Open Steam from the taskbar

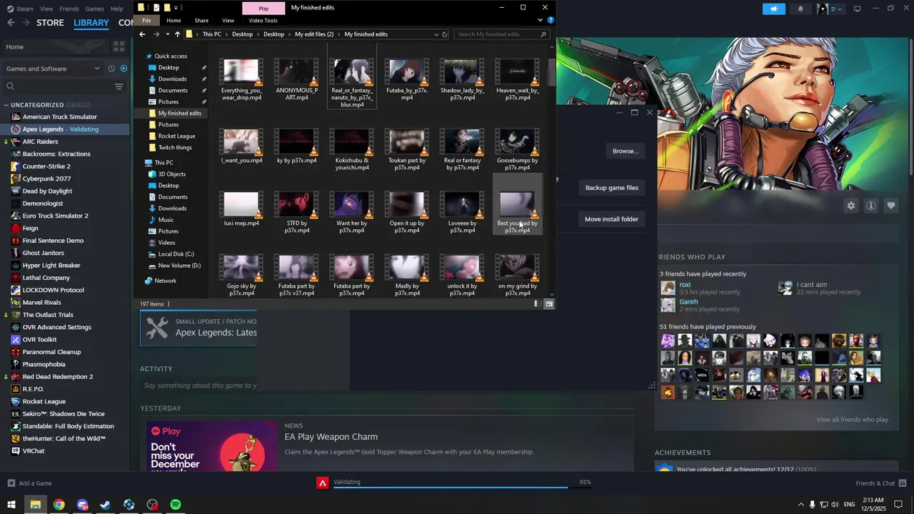pos(105,505)
